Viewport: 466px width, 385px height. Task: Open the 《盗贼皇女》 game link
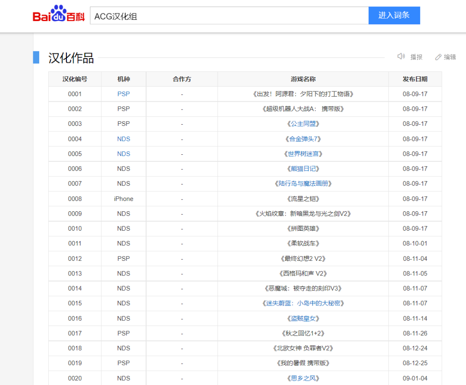[x=303, y=318]
